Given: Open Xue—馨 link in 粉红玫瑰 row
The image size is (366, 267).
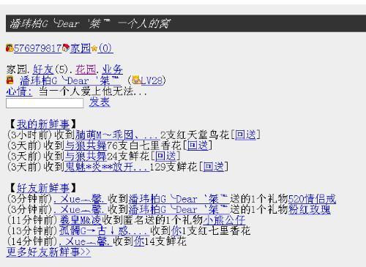Looking at the screenshot, I should 80,210.
